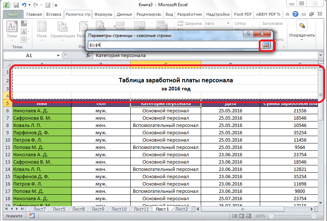This screenshot has width=327, height=221.
Task: Open the Формулы ribbon tab
Action: (103, 15)
